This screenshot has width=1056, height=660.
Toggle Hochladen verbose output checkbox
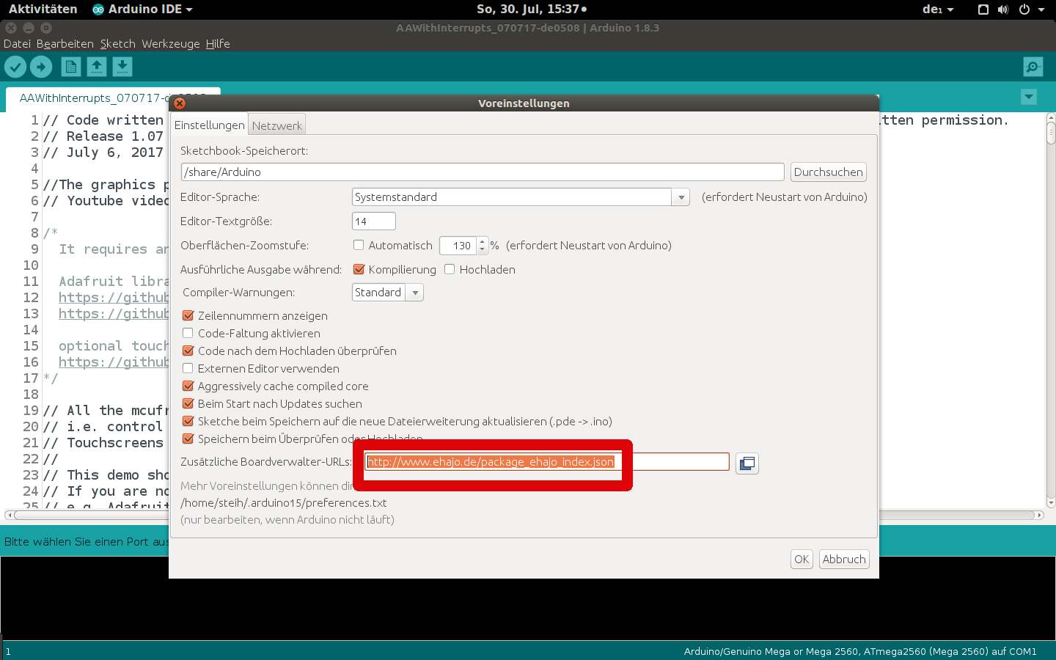click(x=450, y=269)
